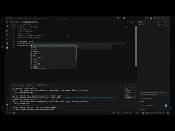Maximize the terminal panel size
The image size is (175, 131).
pos(132,85)
